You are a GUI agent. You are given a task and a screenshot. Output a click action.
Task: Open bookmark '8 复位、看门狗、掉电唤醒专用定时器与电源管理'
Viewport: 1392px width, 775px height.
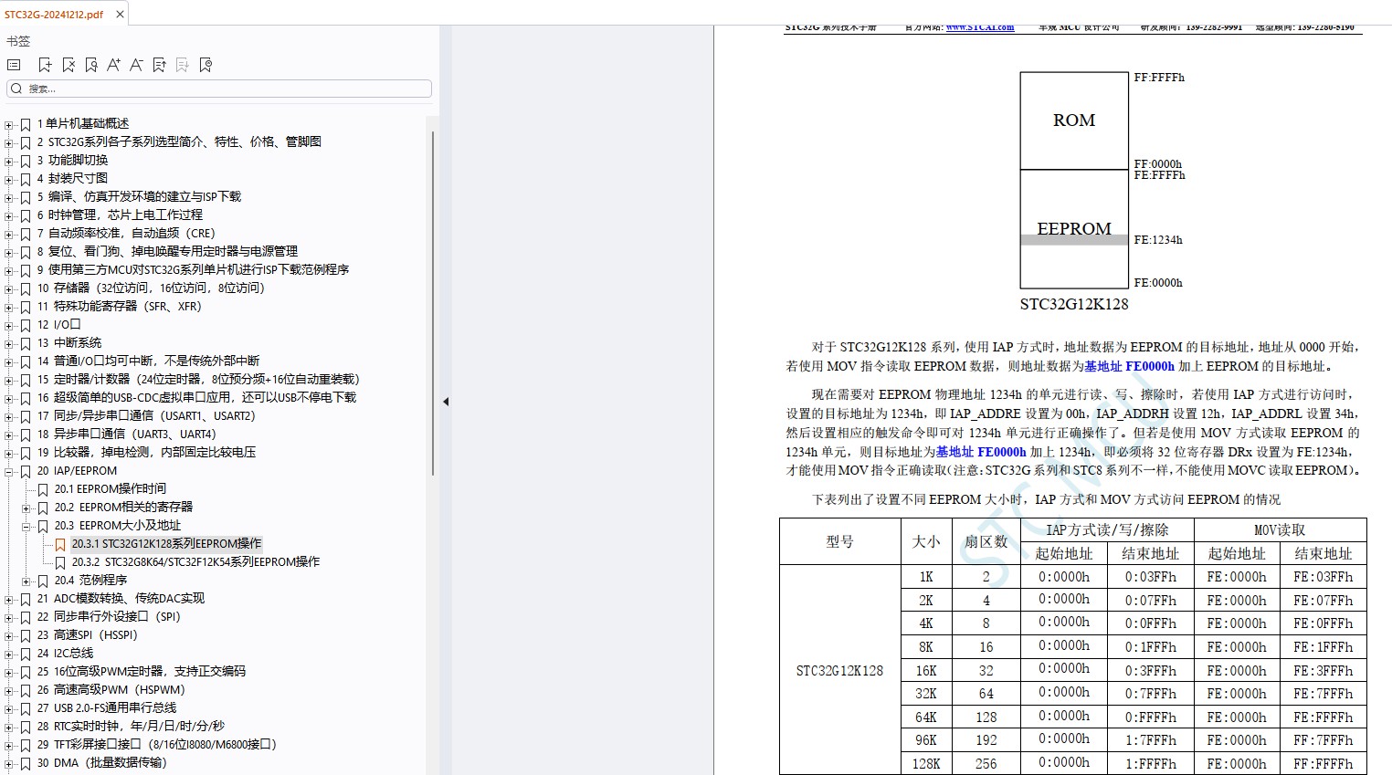[x=167, y=251]
